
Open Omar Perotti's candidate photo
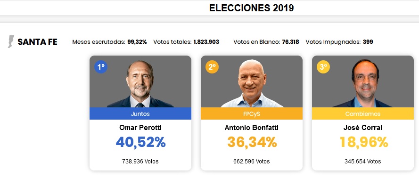click(x=140, y=83)
